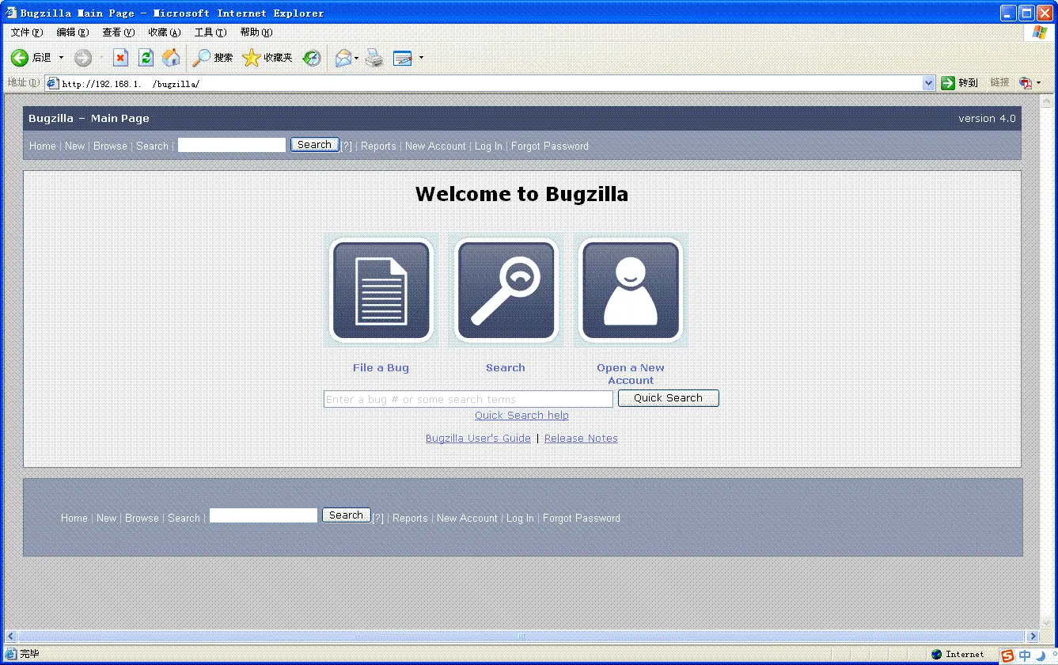Click the File a Bug document icon
1058x665 pixels.
[381, 291]
